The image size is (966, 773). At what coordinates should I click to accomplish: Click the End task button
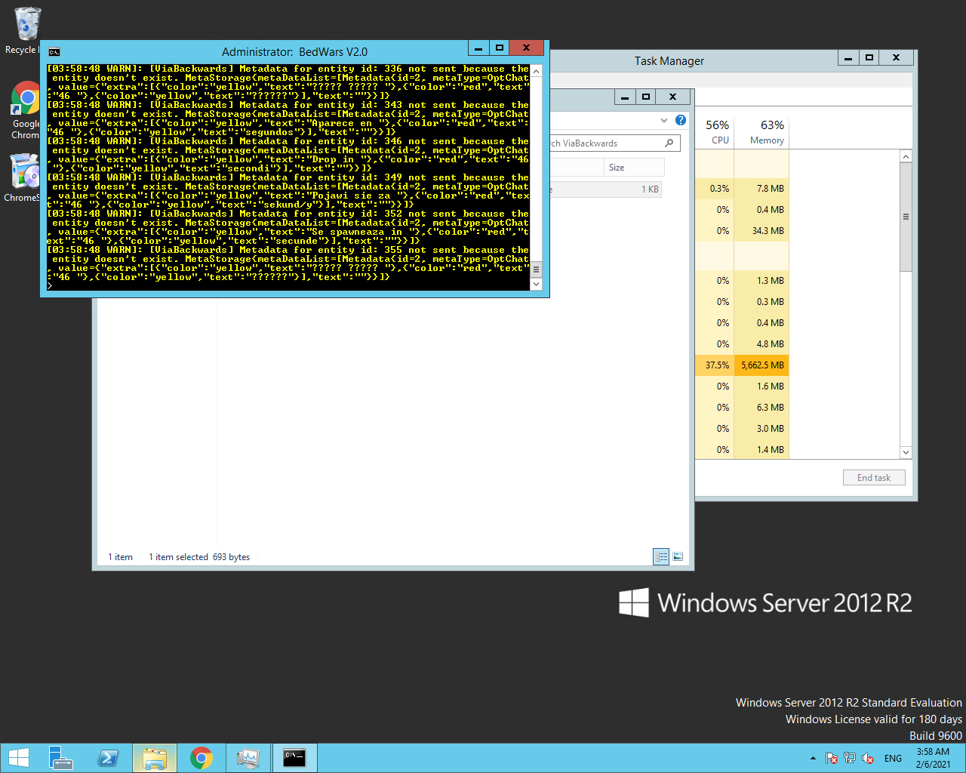[874, 478]
